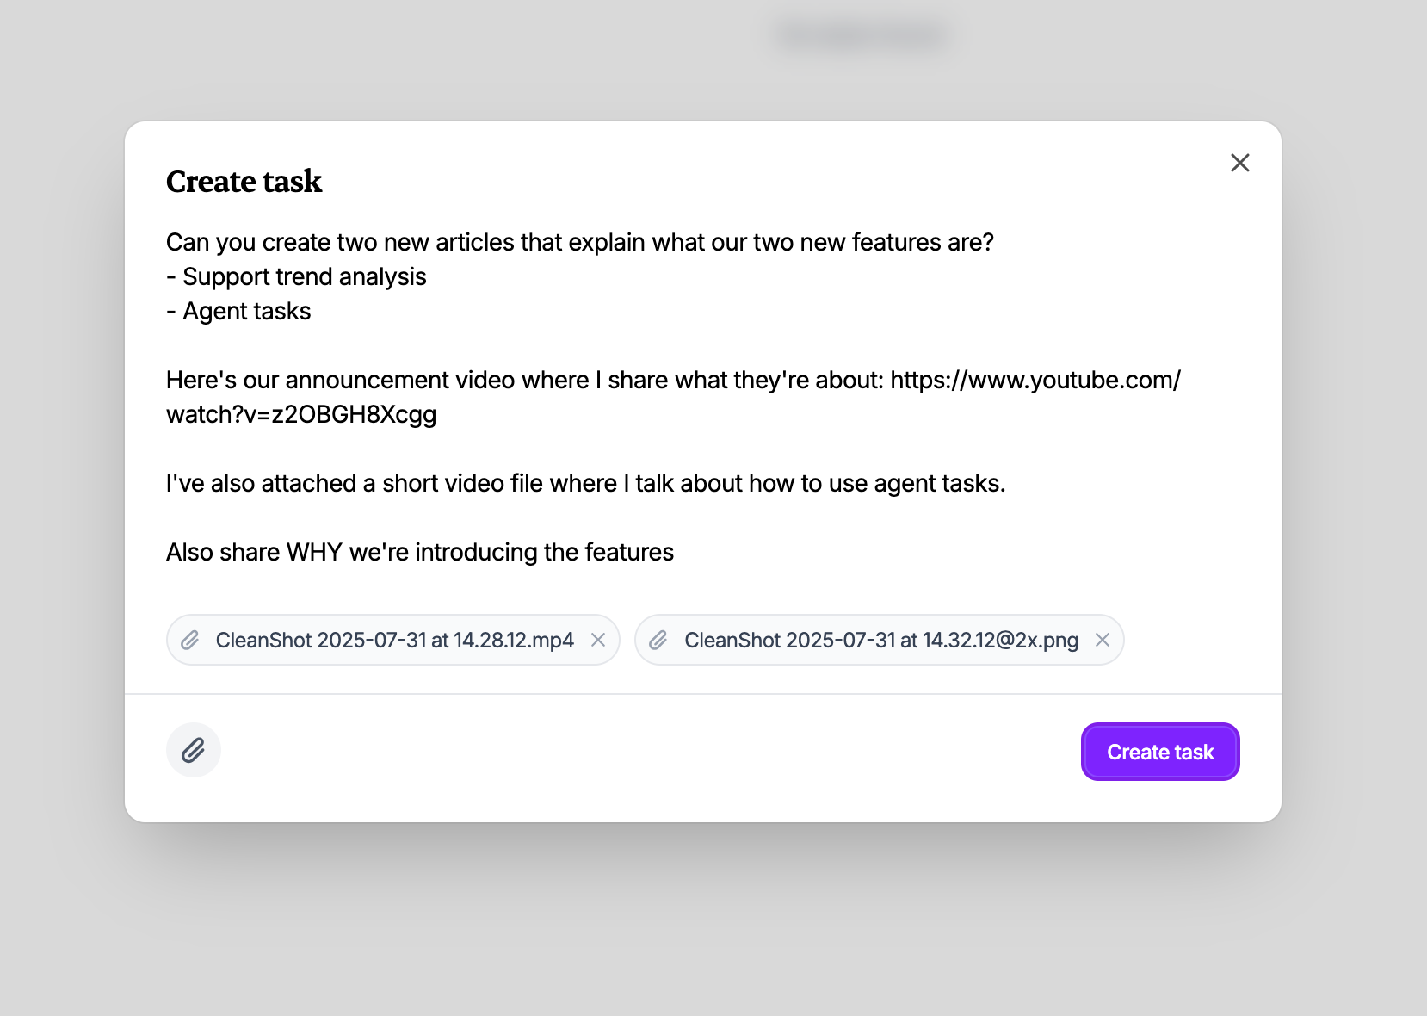Click the "Create task" dialog heading
The height and width of the screenshot is (1016, 1427).
pos(244,182)
